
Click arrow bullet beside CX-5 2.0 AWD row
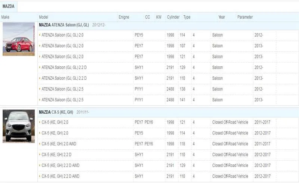pyautogui.click(x=40, y=144)
